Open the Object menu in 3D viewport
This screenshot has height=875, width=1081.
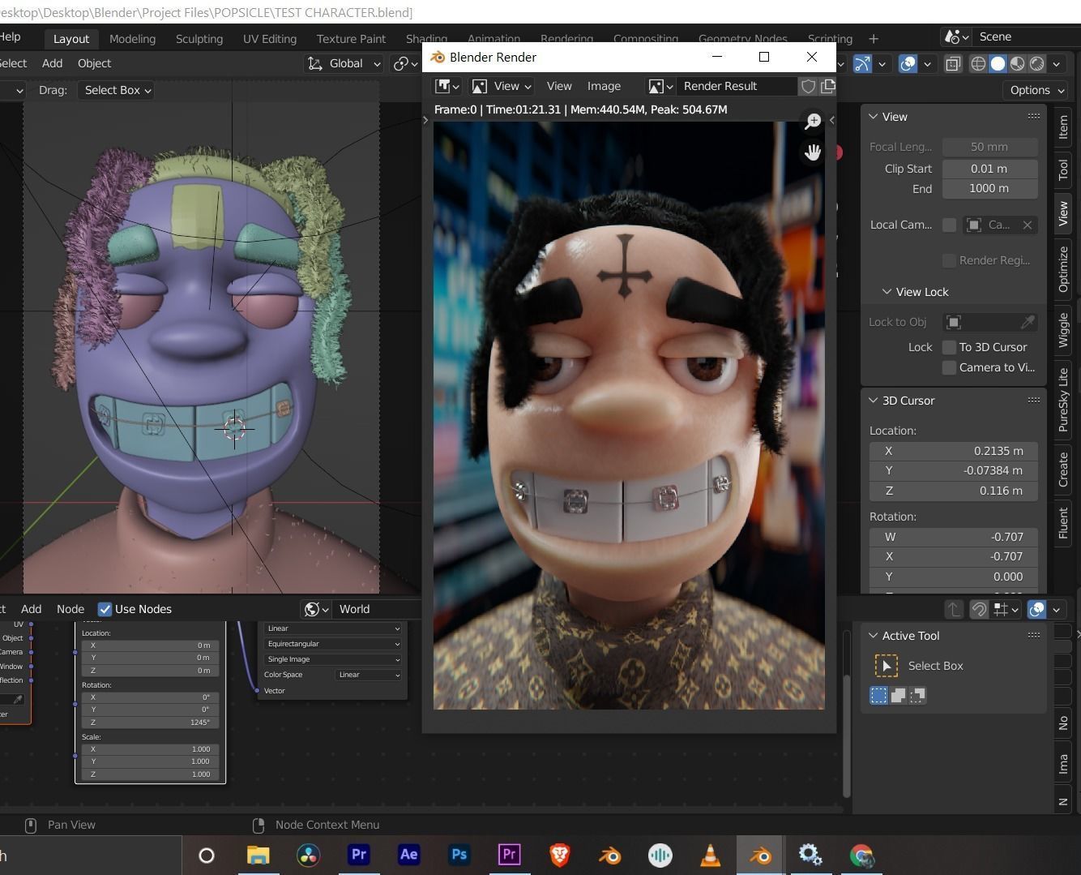[94, 63]
